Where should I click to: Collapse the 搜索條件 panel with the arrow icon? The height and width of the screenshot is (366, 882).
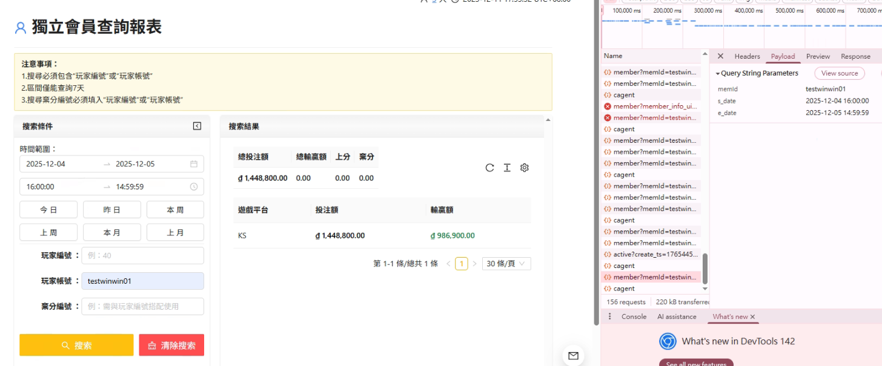(x=197, y=126)
